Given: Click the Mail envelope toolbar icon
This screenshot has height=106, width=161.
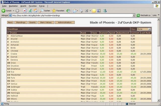Looking at the screenshot, I should (75, 11).
